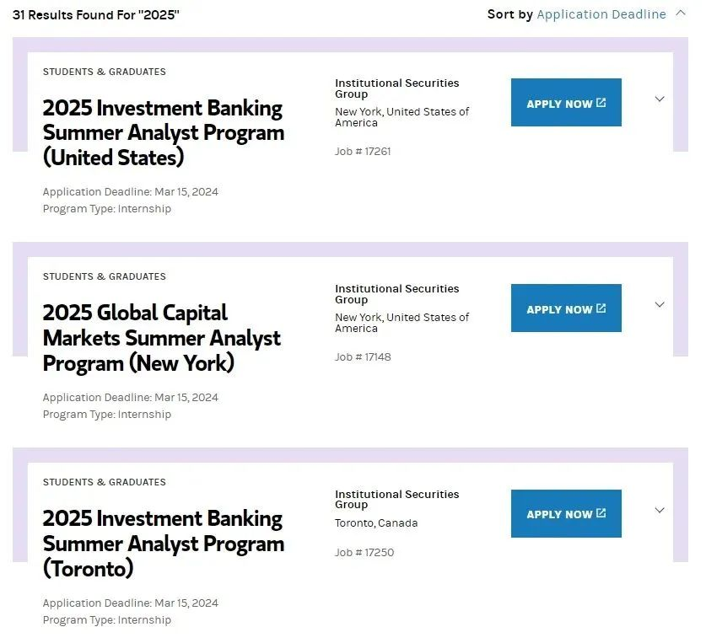Click external-link icon on Toronto program Apply button

tap(601, 513)
